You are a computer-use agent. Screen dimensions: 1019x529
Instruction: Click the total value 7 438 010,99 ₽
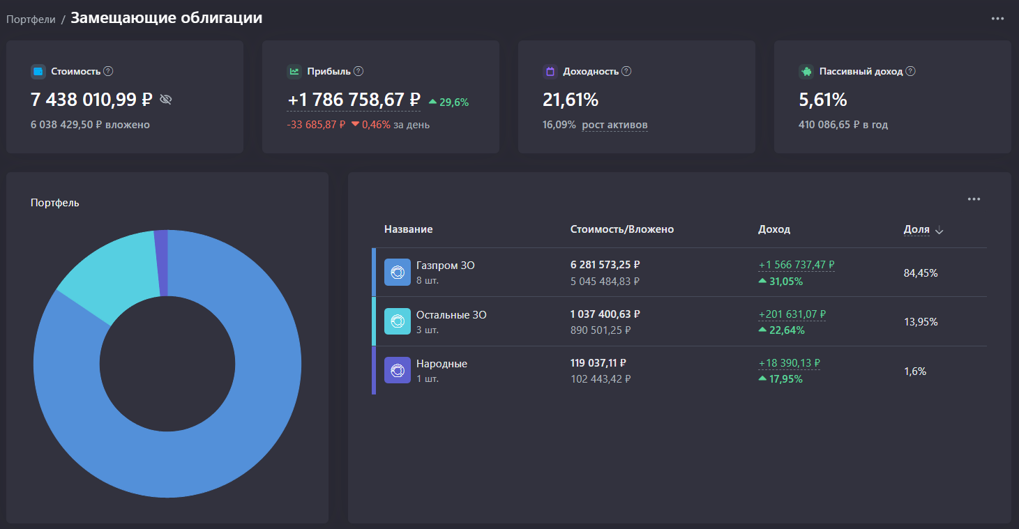coord(91,100)
